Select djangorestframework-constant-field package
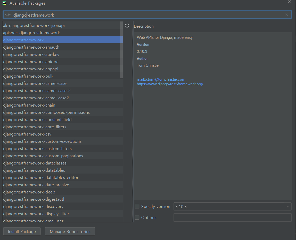This screenshot has width=296, height=240. [x=62, y=119]
